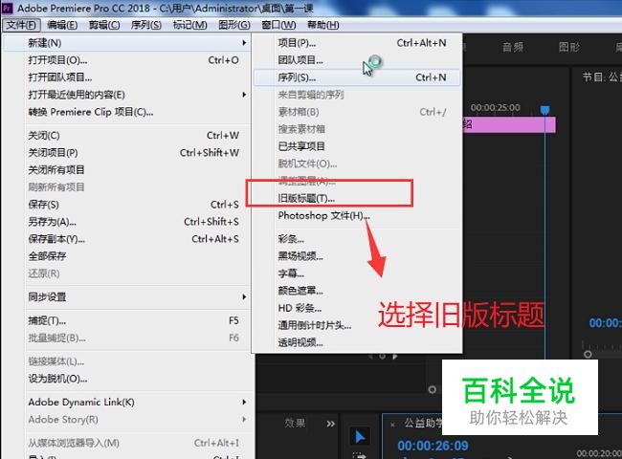The width and height of the screenshot is (622, 459).
Task: Choose 打开团队项目... entry
Action: point(127,77)
